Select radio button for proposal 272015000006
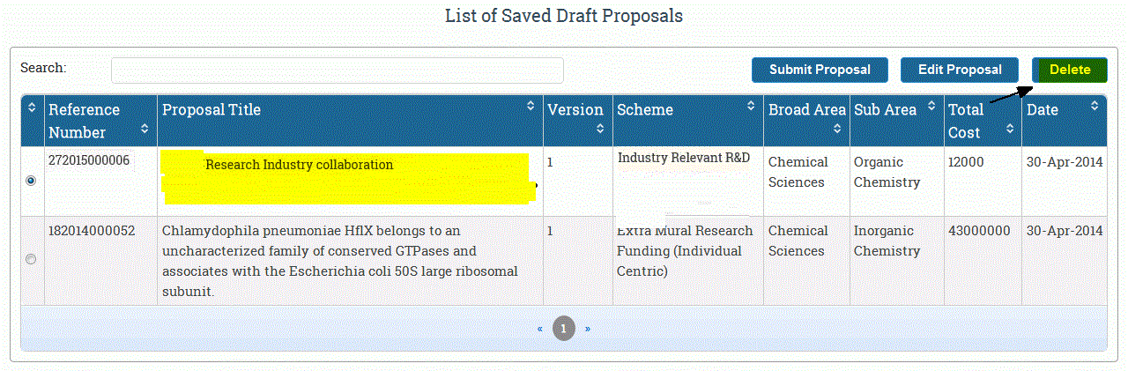The height and width of the screenshot is (371, 1128). (32, 181)
